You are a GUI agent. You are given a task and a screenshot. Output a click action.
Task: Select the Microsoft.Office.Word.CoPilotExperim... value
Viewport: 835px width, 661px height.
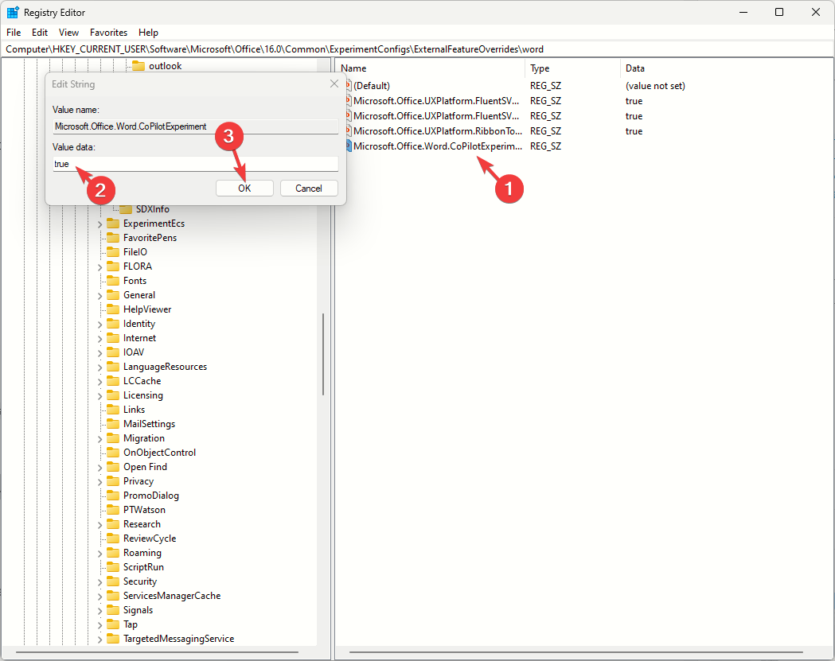coord(437,146)
